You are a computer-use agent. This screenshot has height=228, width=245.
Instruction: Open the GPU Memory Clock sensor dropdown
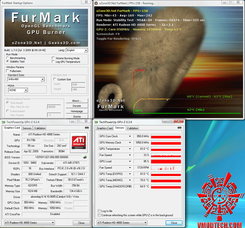(130, 143)
